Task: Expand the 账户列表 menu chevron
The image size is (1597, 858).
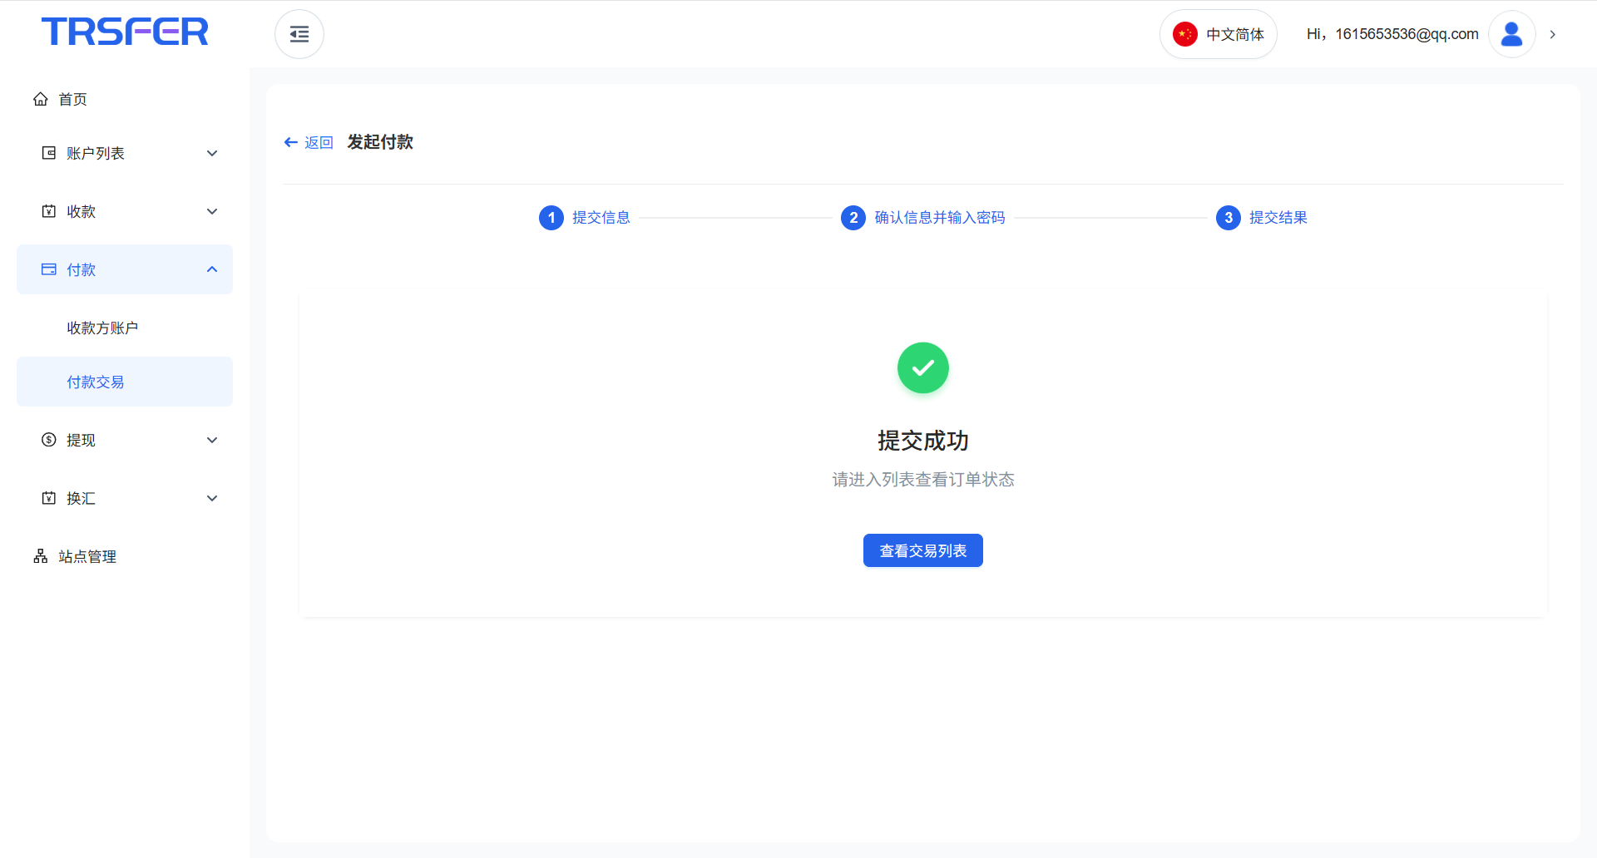Action: (212, 153)
